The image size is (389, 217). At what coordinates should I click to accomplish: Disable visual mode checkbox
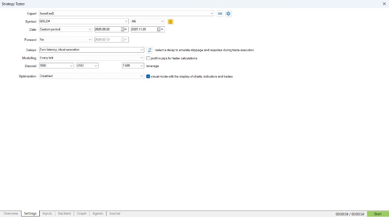148,77
